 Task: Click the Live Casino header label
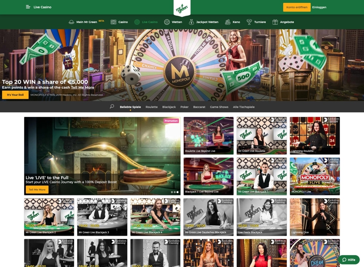(x=43, y=7)
